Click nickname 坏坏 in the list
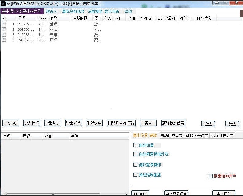 tap(53, 40)
